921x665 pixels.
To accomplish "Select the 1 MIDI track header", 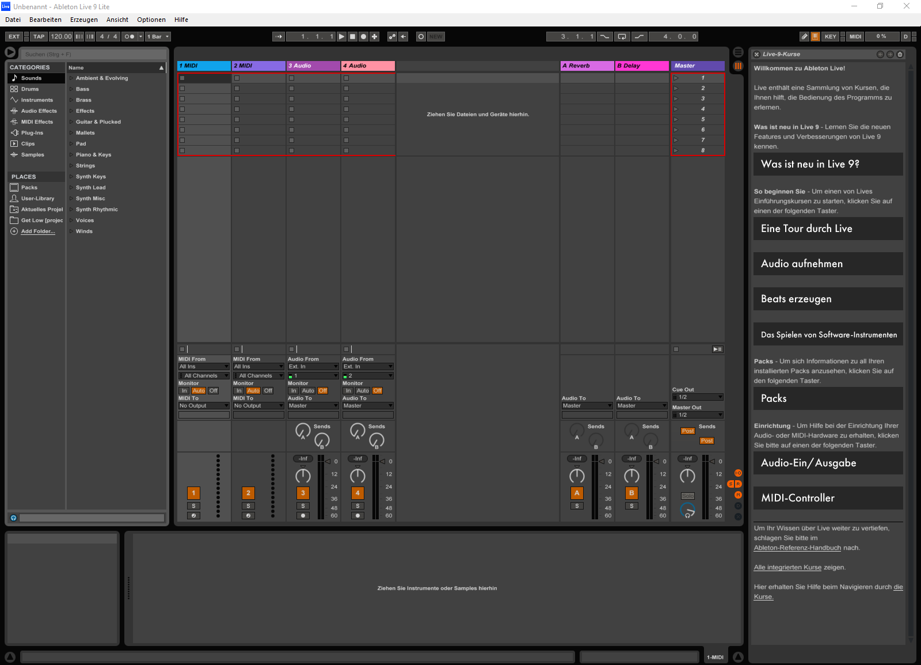I will pos(204,66).
